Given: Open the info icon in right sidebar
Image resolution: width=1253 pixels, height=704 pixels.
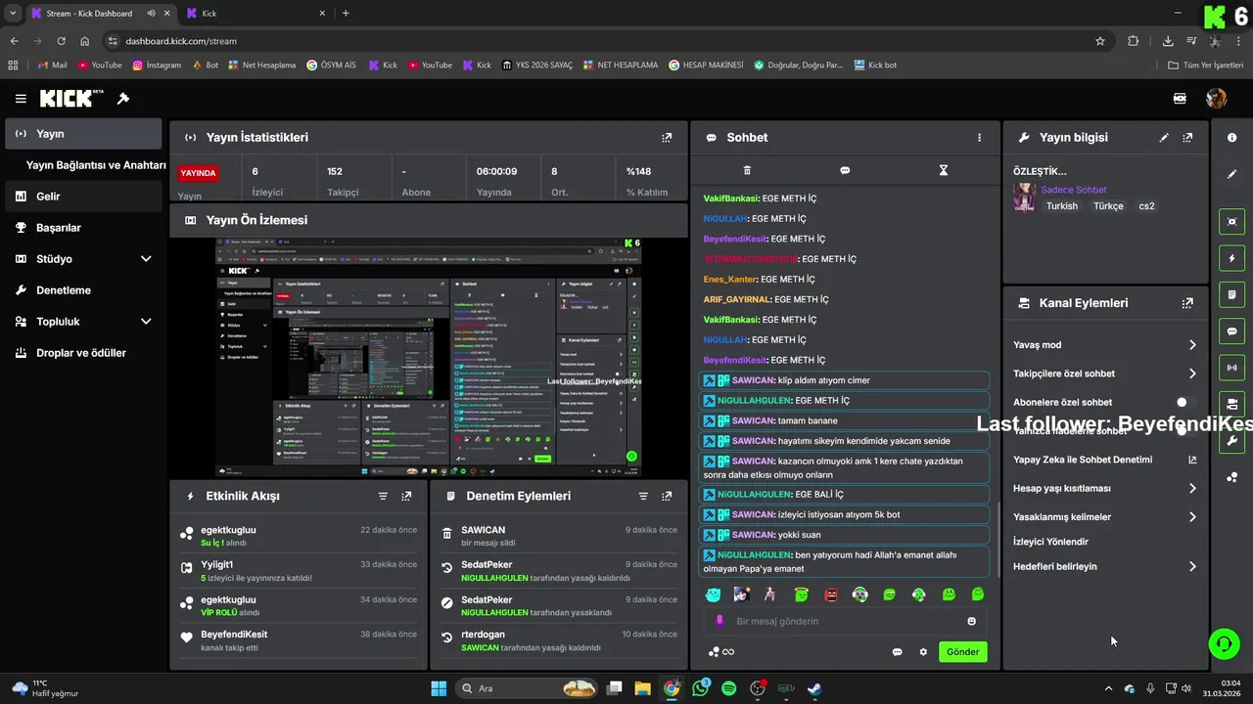Looking at the screenshot, I should [1232, 138].
